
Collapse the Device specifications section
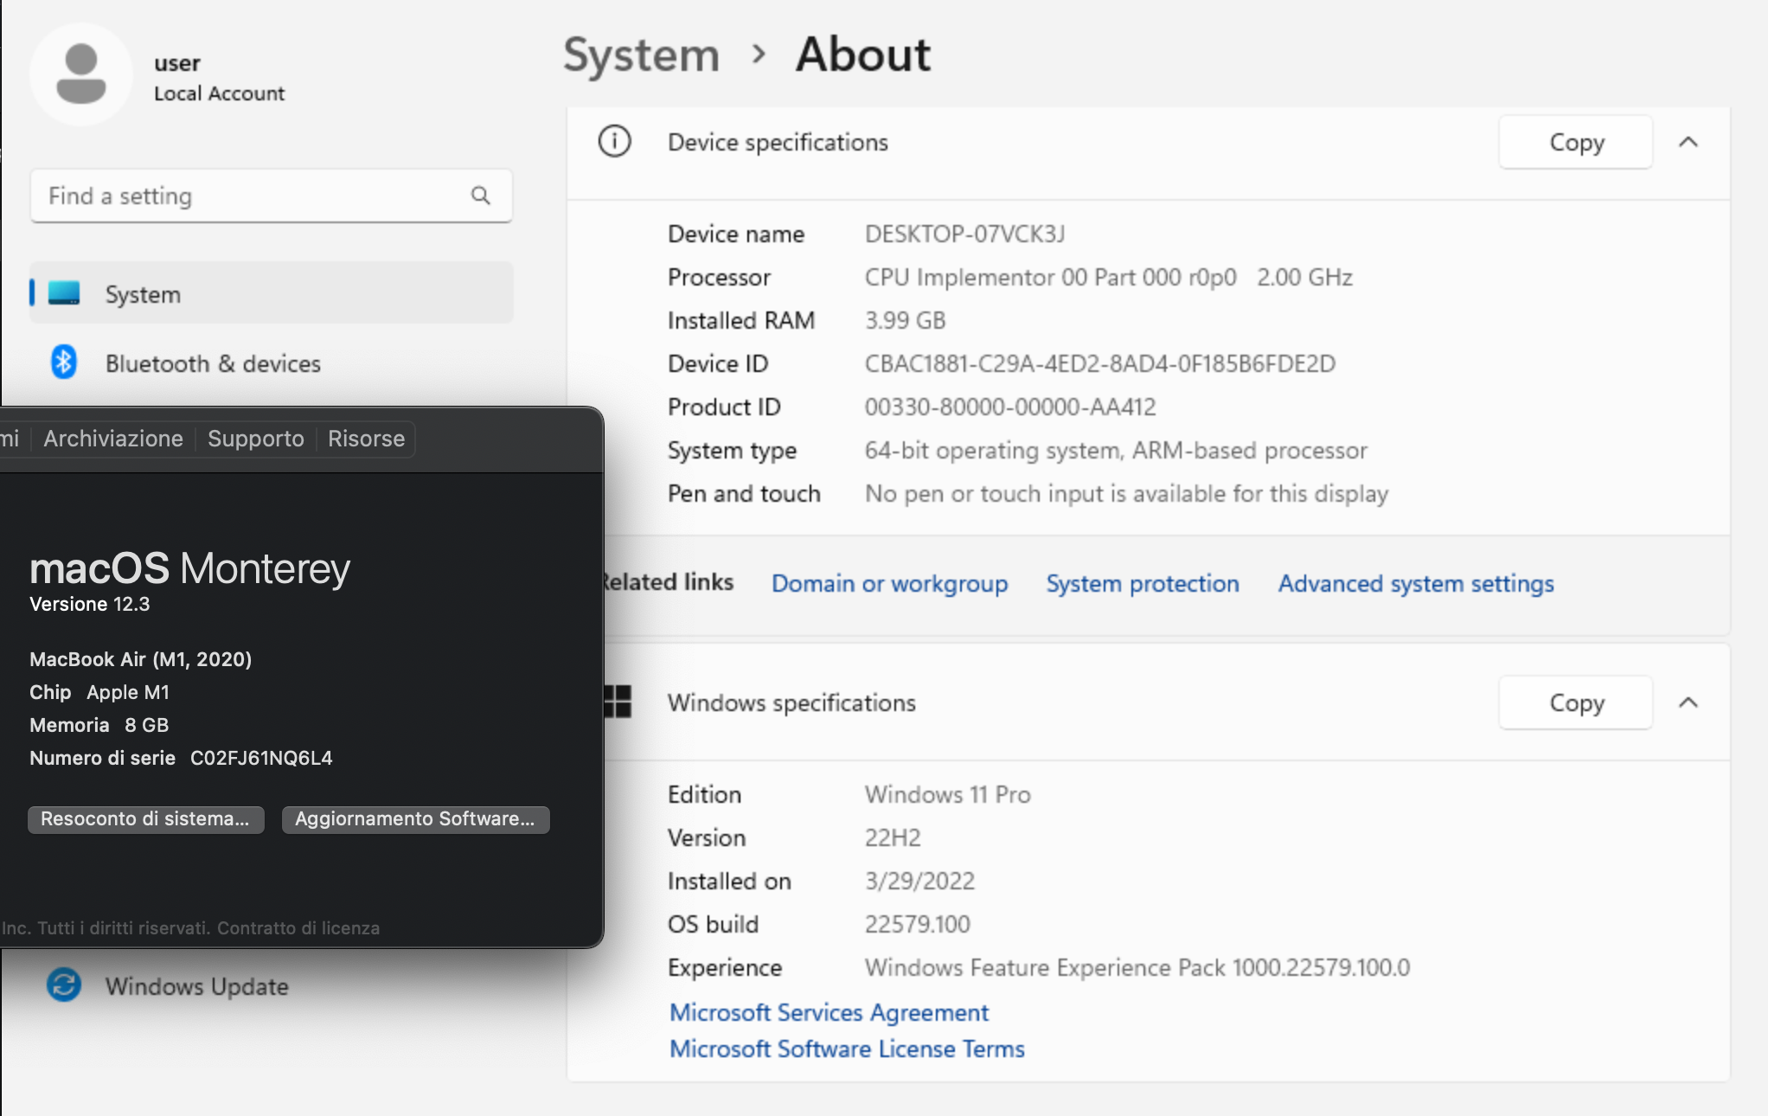point(1688,142)
